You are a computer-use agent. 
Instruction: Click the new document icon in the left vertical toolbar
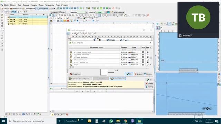click(x=2, y=12)
